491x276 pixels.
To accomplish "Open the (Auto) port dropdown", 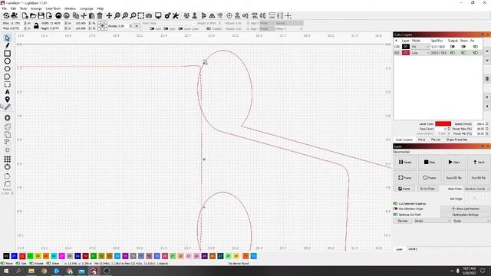I will pyautogui.click(x=432, y=221).
